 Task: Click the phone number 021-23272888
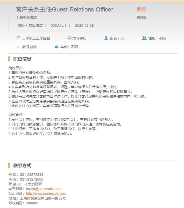click(x=31, y=175)
